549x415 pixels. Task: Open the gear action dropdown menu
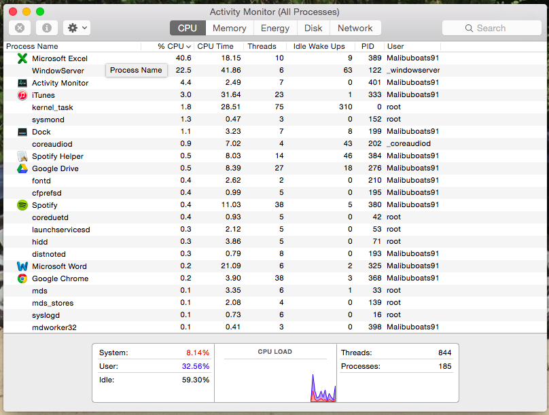tap(77, 28)
